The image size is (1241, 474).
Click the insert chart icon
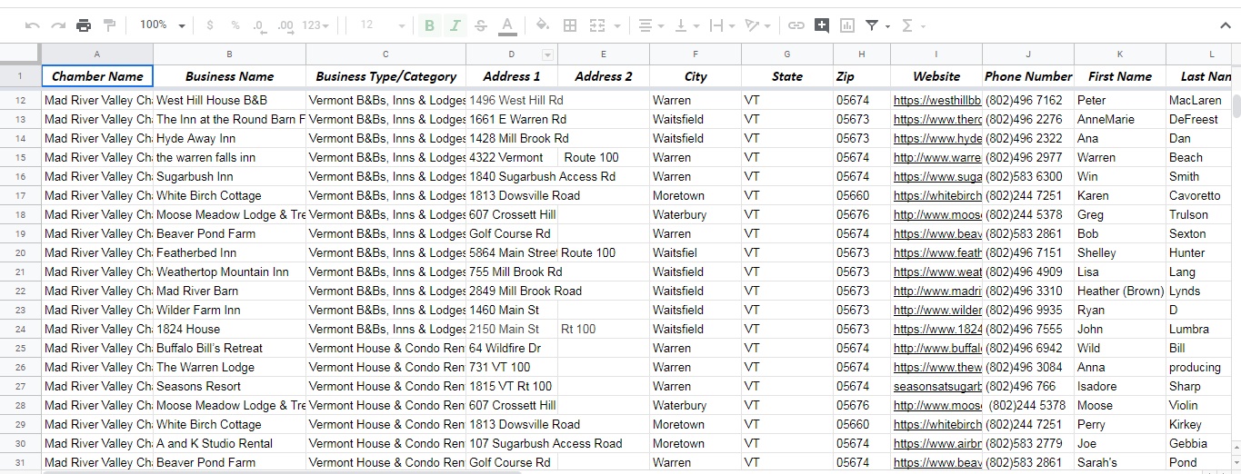click(846, 25)
